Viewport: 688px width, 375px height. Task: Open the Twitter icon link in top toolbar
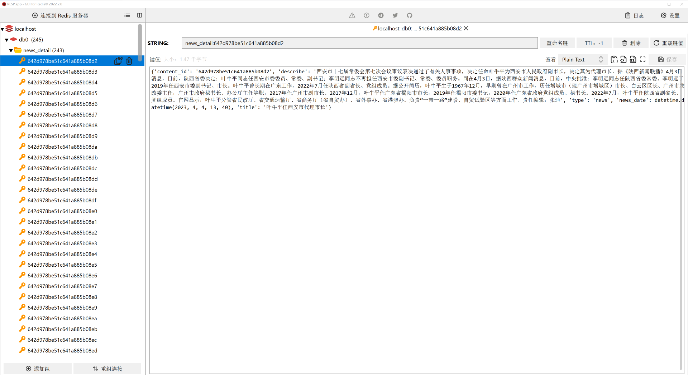395,15
